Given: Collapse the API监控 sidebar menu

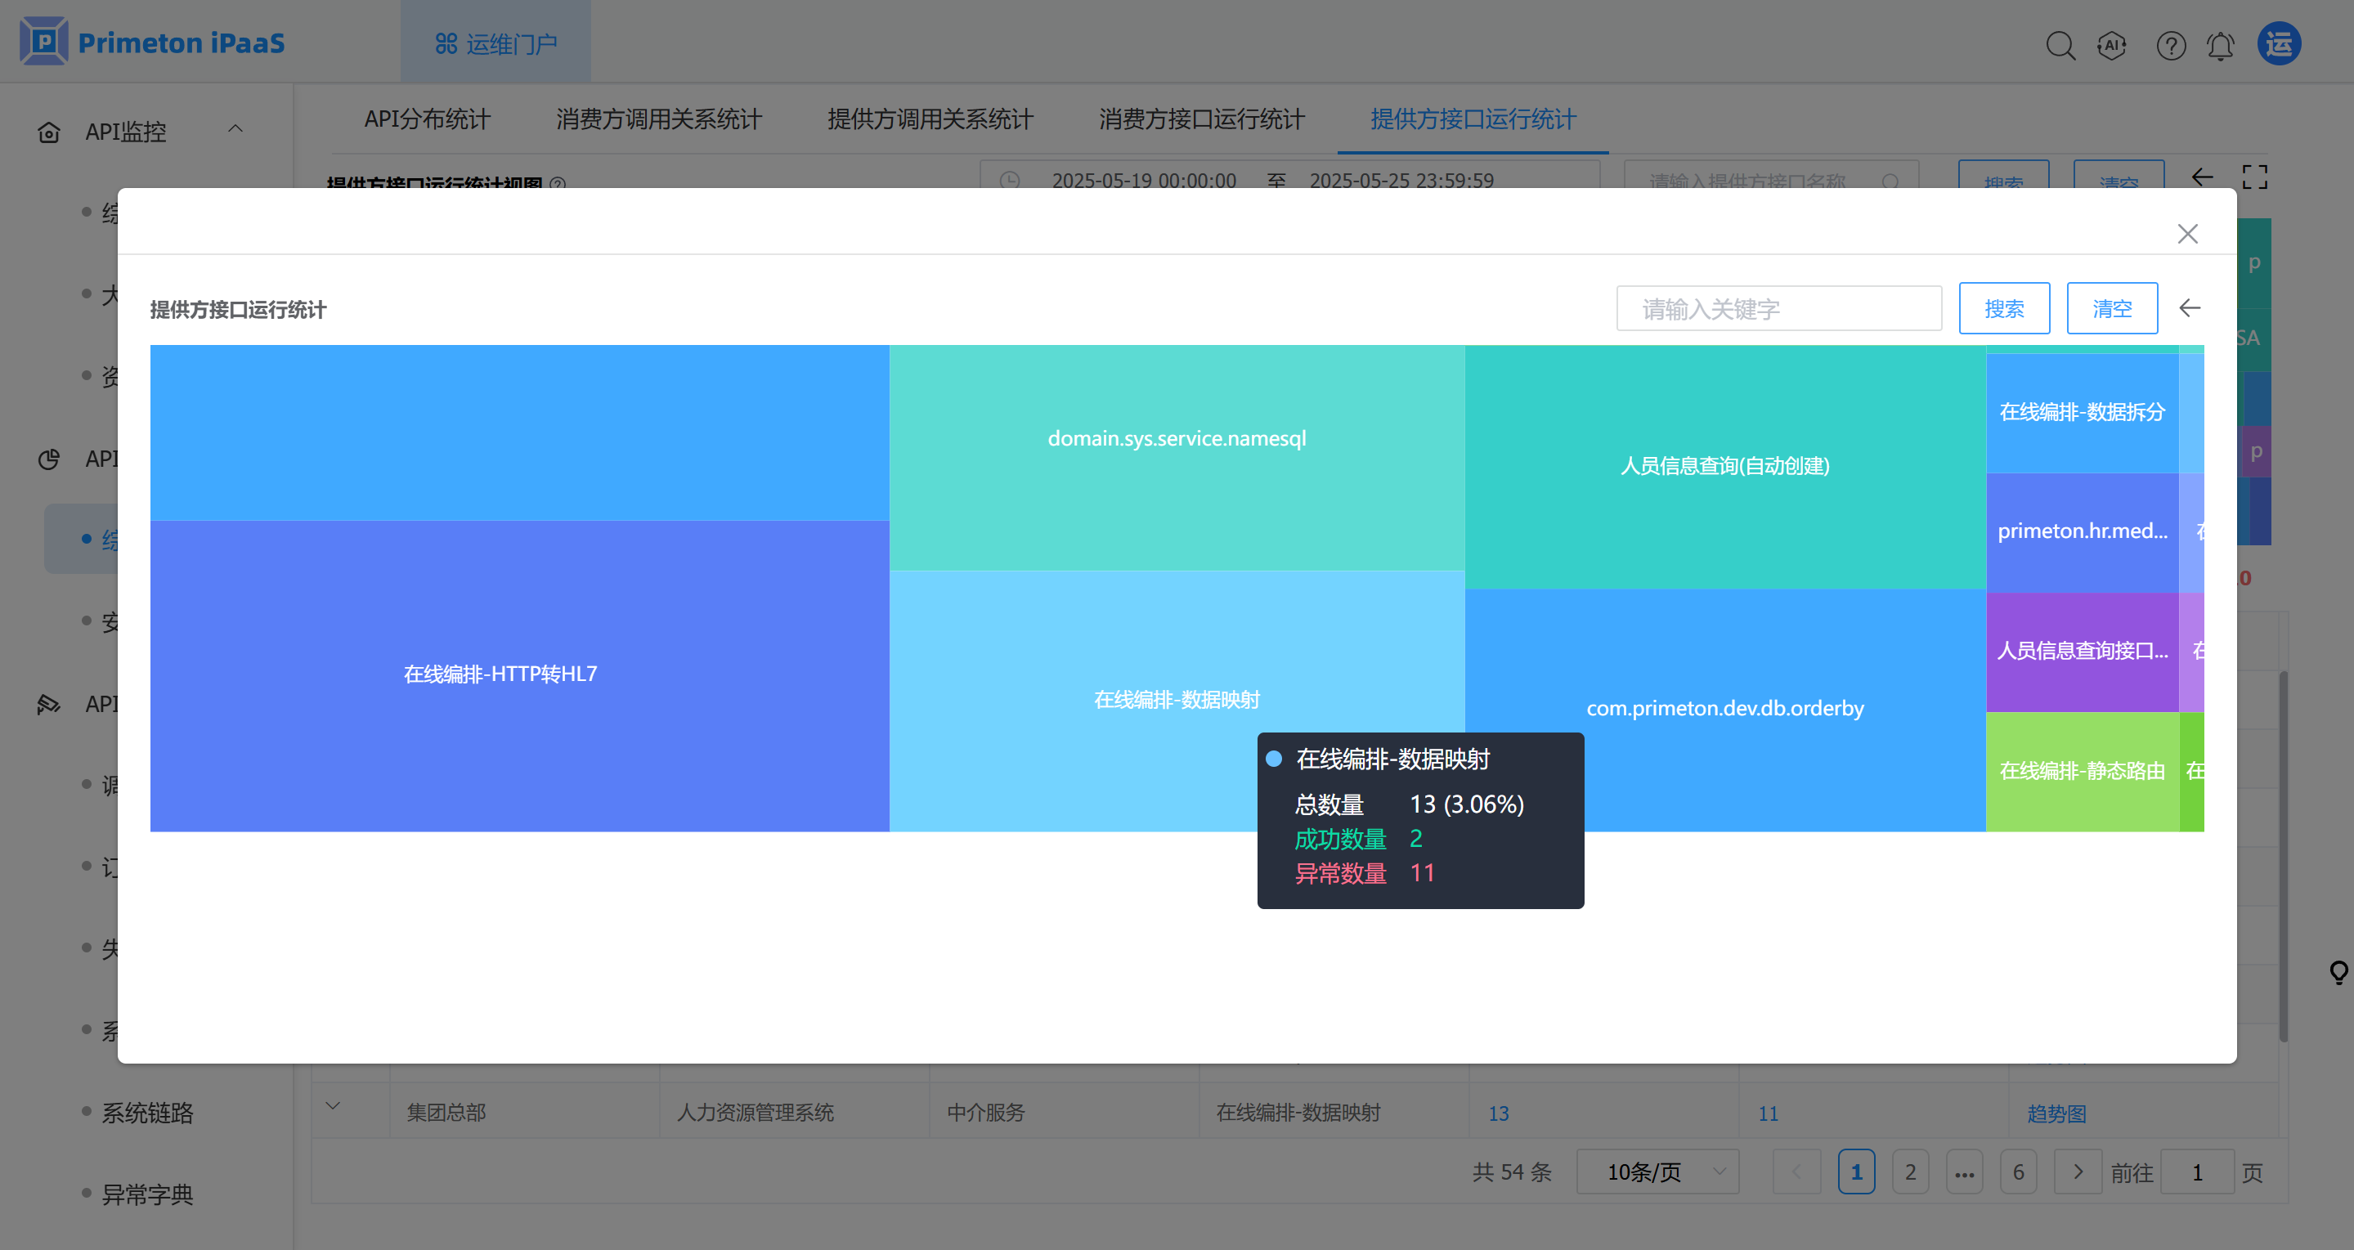Looking at the screenshot, I should coord(235,131).
